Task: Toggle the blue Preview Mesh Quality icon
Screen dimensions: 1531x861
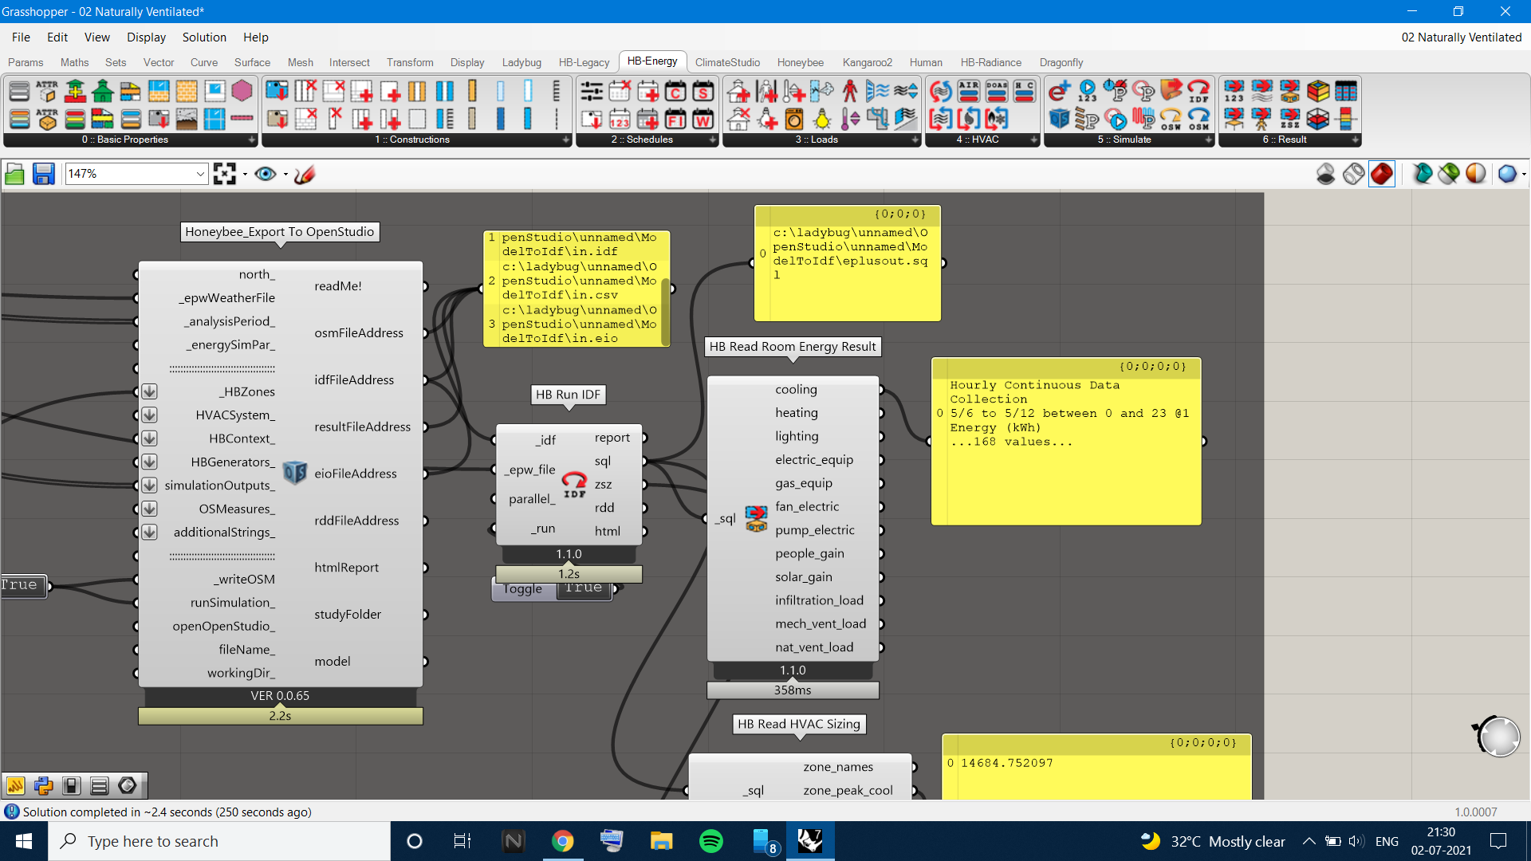Action: click(x=1506, y=174)
